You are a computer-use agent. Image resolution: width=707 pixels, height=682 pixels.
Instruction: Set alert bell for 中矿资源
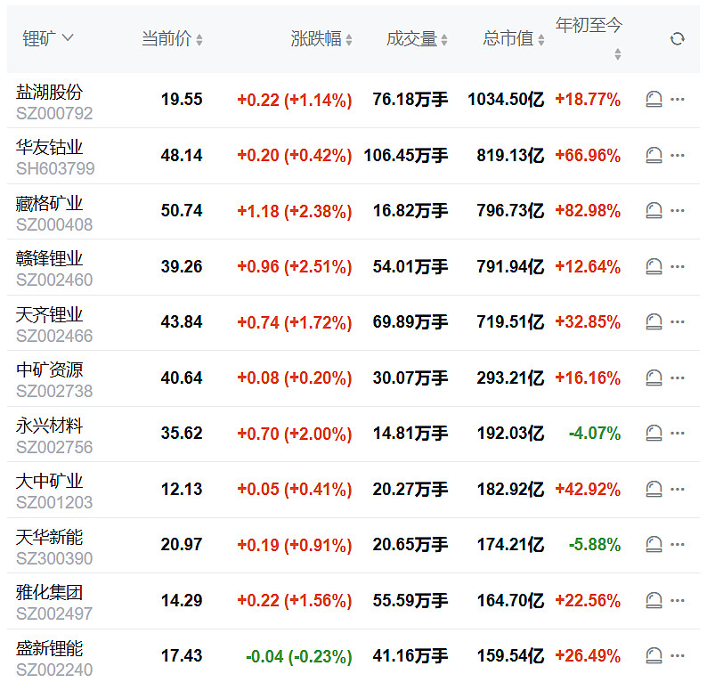pos(654,378)
